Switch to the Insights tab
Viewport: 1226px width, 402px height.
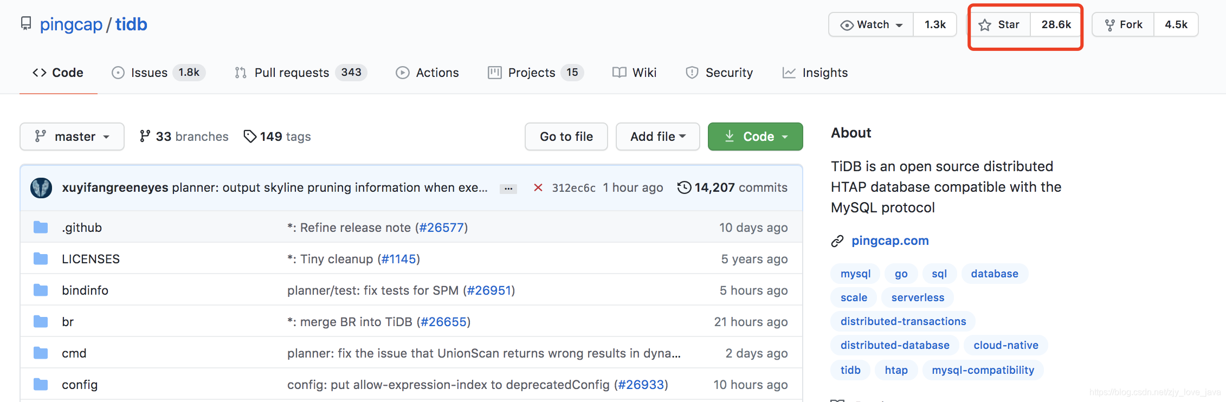pos(815,73)
